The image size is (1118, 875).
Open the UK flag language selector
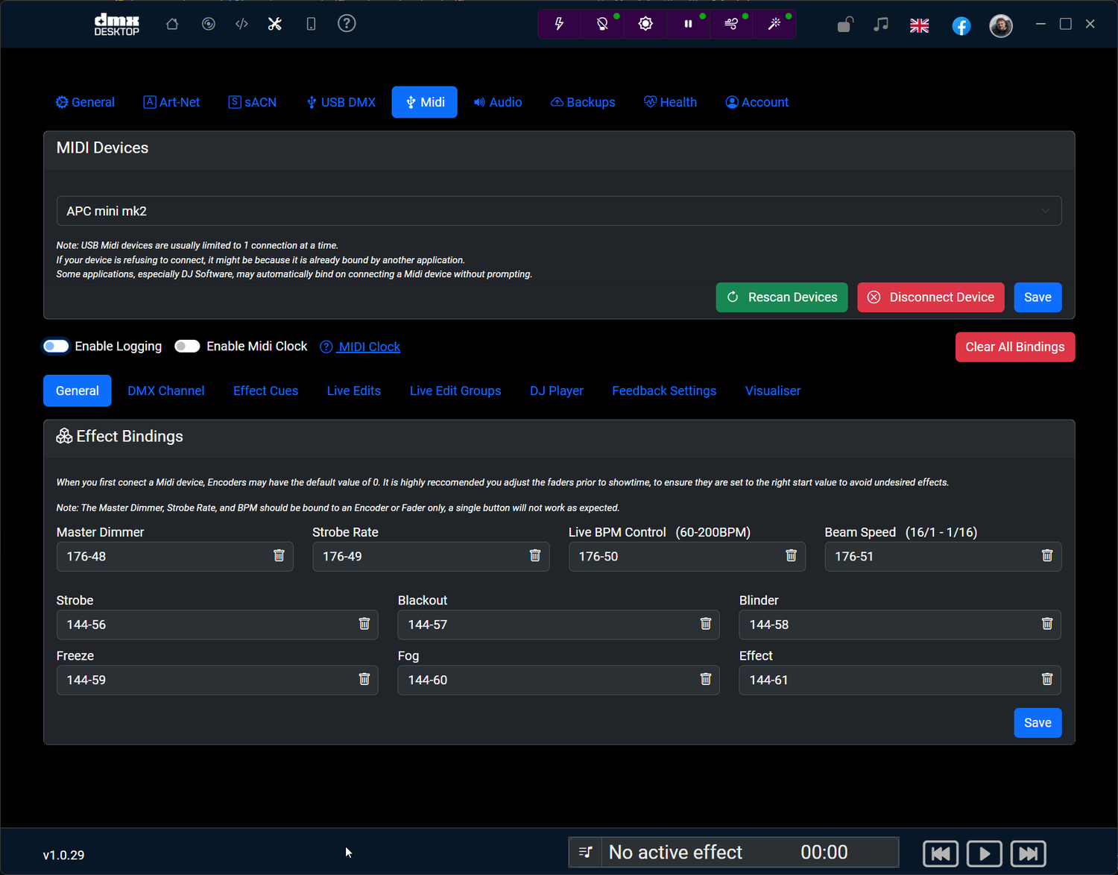pyautogui.click(x=919, y=26)
